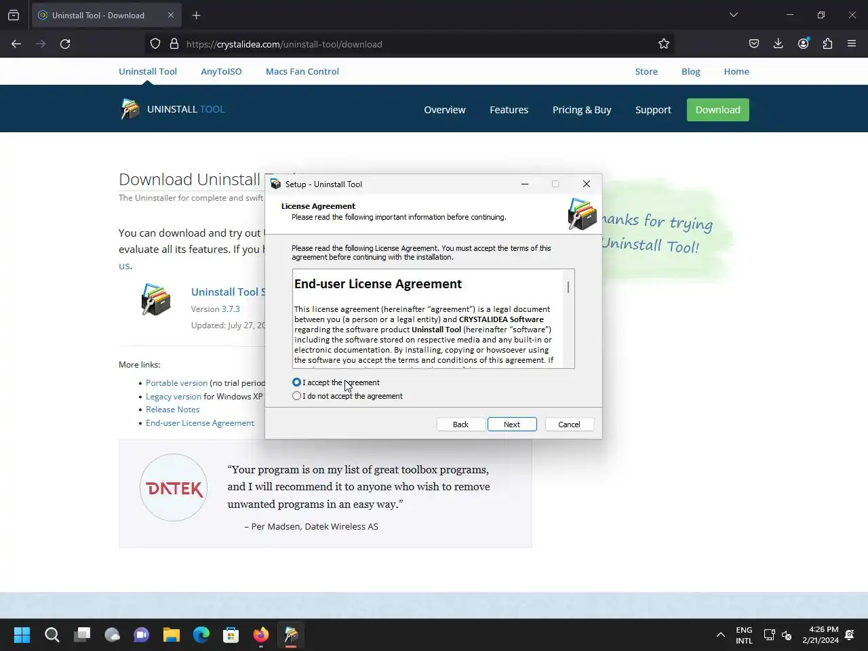Click the Uninstall Tool setup taskbar icon
This screenshot has width=868, height=651.
point(291,635)
